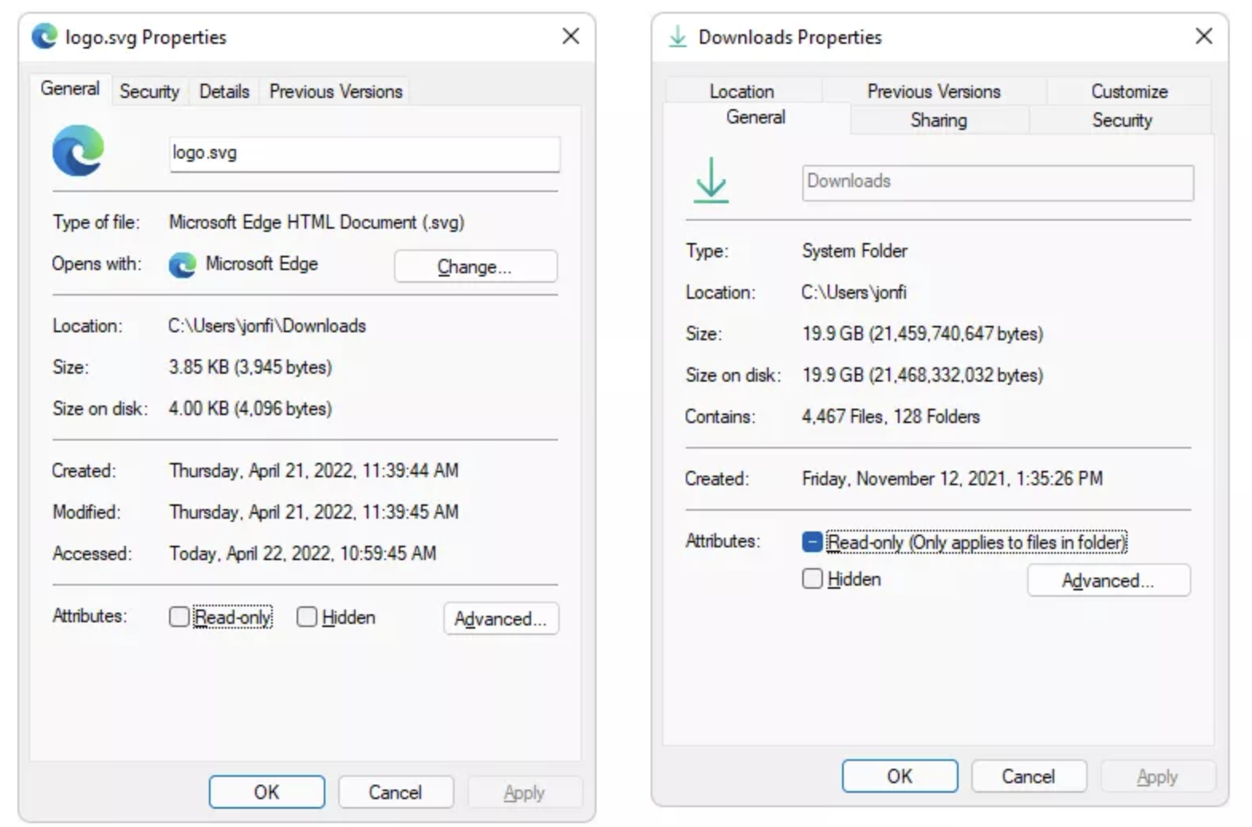Close the logo.svg Properties dialog

570,37
